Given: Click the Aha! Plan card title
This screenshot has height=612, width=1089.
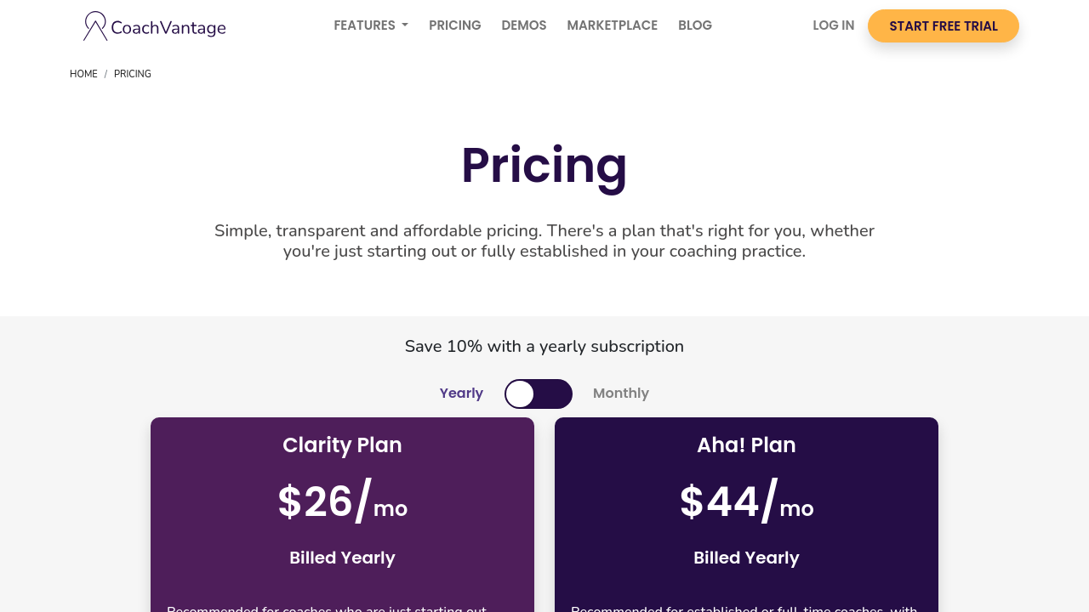Looking at the screenshot, I should click(746, 445).
